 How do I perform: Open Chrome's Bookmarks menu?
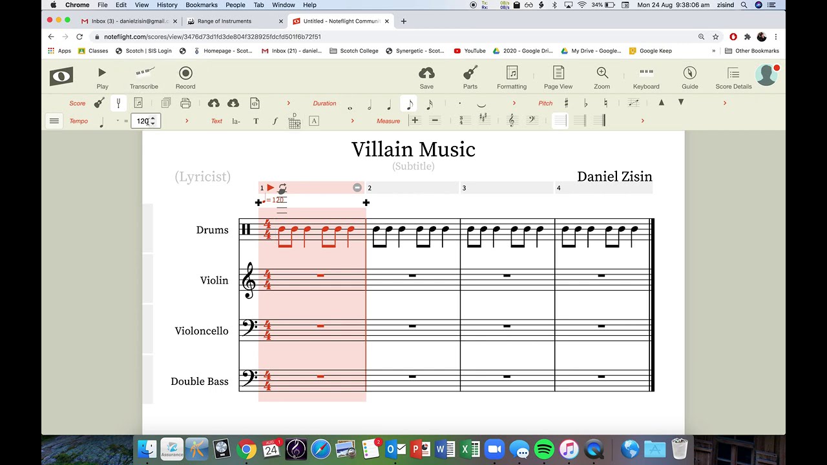point(202,5)
